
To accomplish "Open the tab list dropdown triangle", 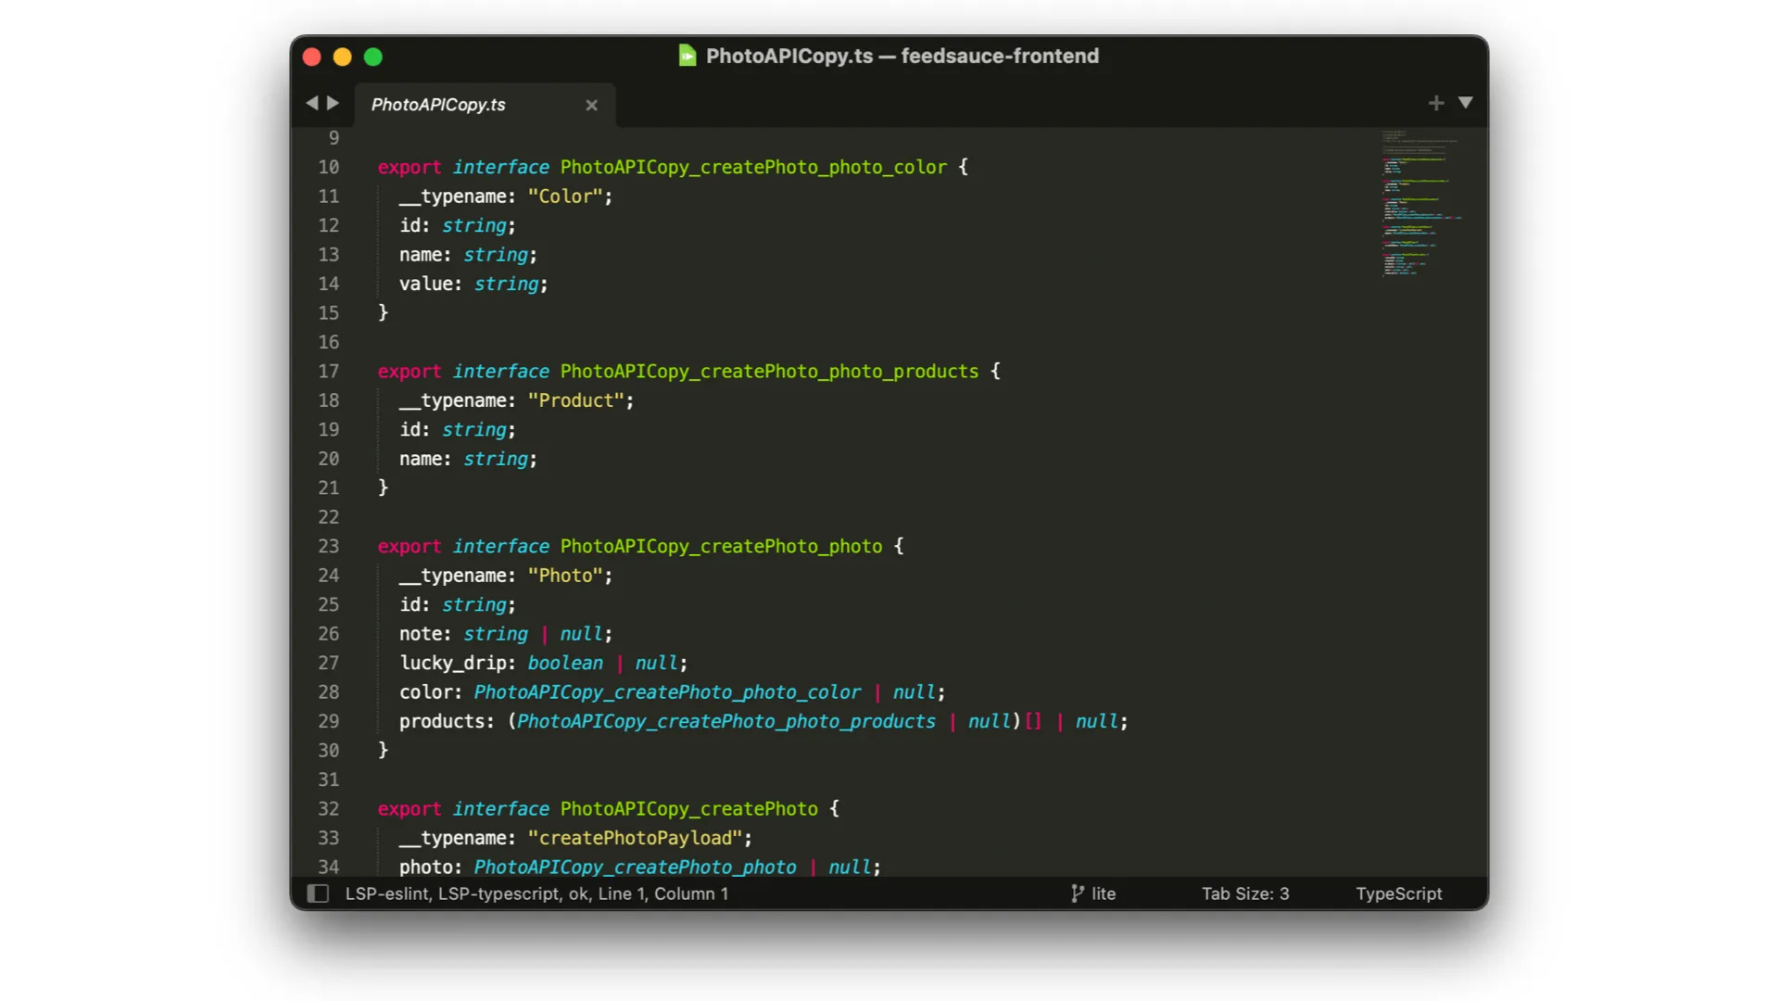I will [x=1465, y=103].
